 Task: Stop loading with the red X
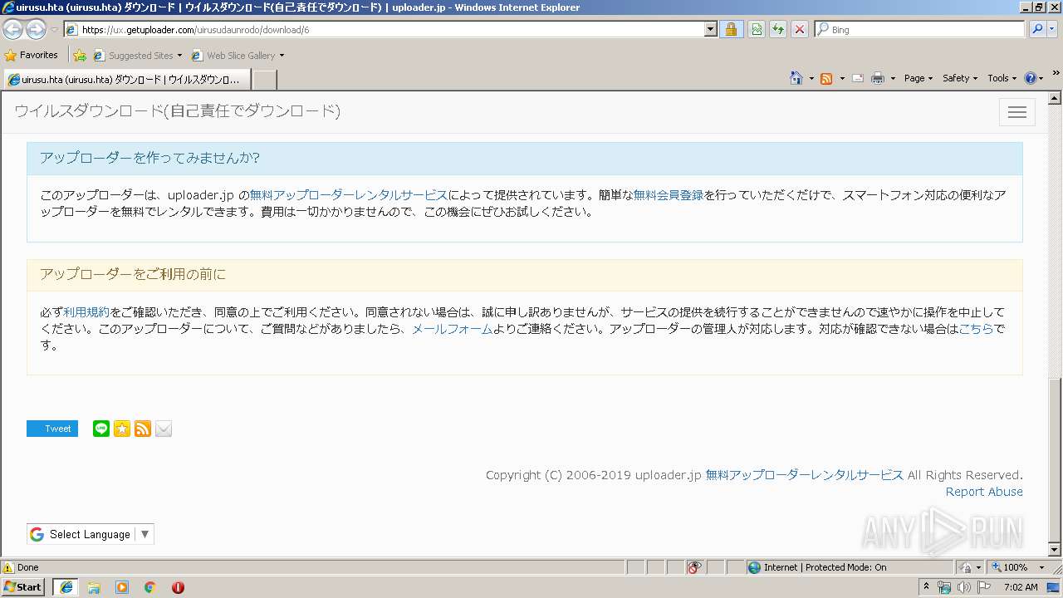[x=799, y=30]
